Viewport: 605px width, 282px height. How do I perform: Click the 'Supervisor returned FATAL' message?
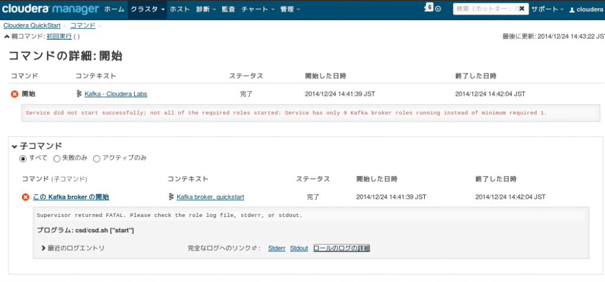(170, 216)
